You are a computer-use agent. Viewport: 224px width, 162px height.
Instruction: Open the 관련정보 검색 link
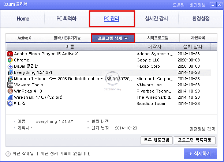coord(202,129)
